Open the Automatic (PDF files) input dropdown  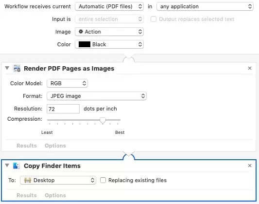click(x=109, y=6)
